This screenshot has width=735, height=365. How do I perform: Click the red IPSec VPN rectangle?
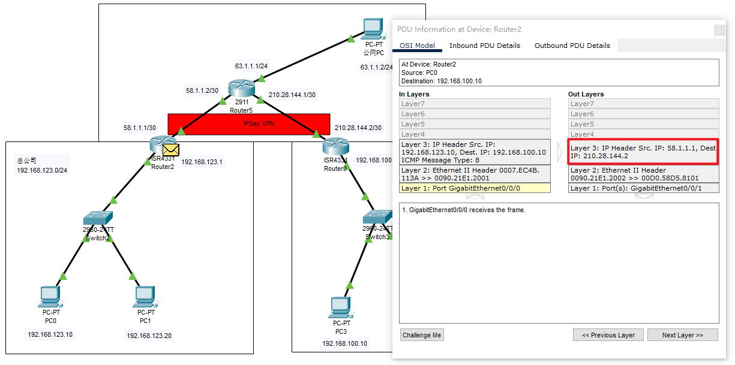click(248, 123)
